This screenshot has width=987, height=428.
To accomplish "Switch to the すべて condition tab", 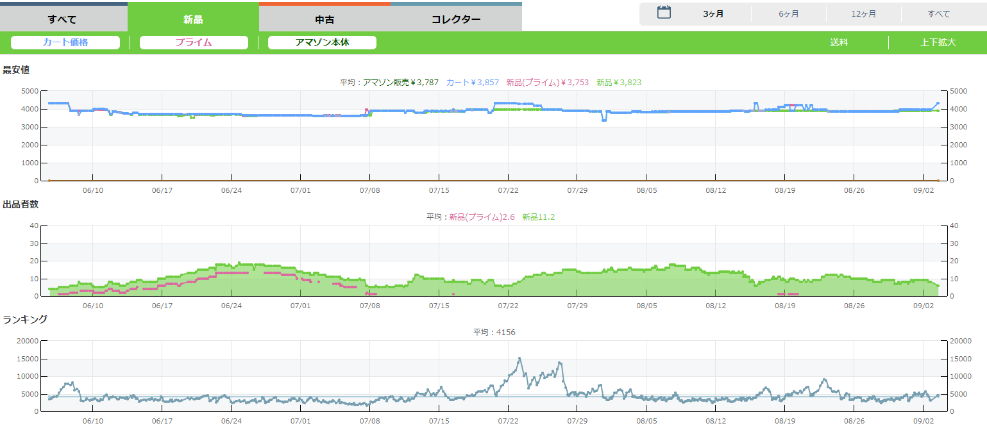I will tap(63, 19).
